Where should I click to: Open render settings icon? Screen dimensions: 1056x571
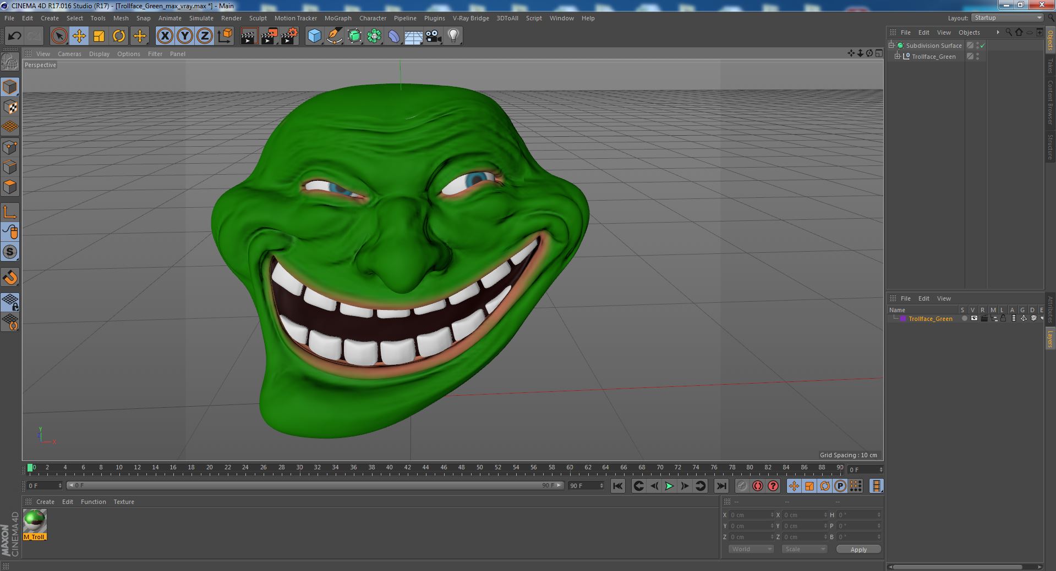click(x=289, y=36)
